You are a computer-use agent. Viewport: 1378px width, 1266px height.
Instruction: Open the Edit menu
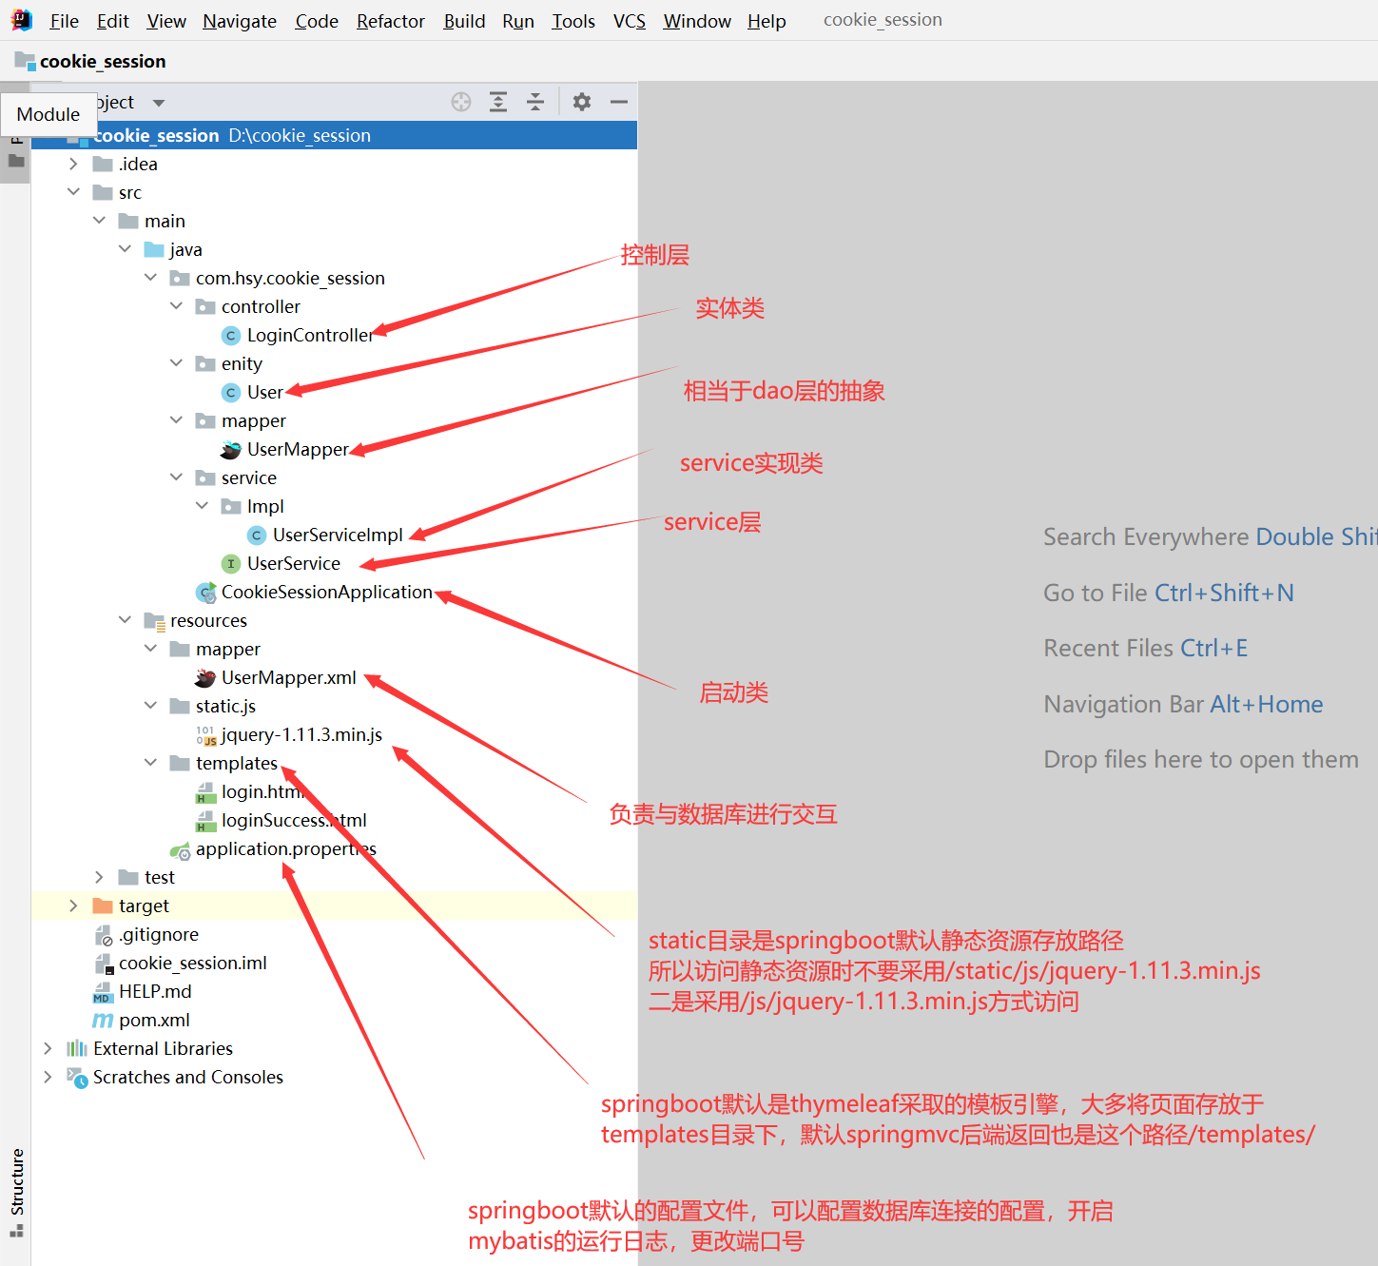pos(113,21)
